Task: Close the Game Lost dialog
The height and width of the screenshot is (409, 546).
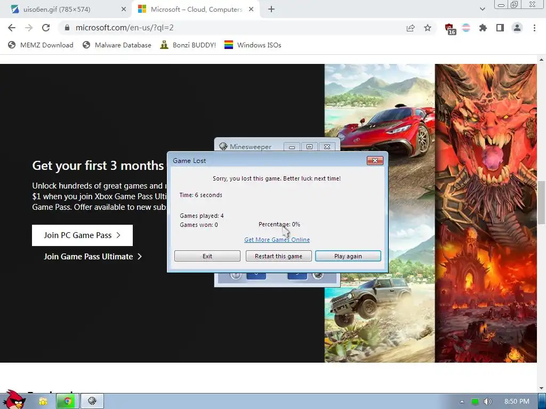Action: [375, 160]
